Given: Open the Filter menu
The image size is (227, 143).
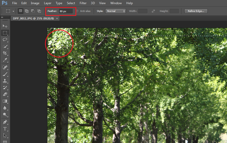Looking at the screenshot, I should tap(83, 3).
